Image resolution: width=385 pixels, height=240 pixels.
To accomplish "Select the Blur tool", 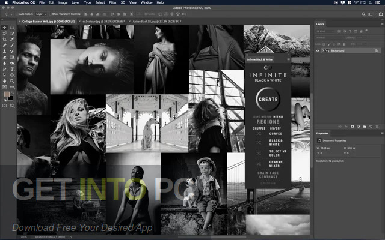I will 5,63.
